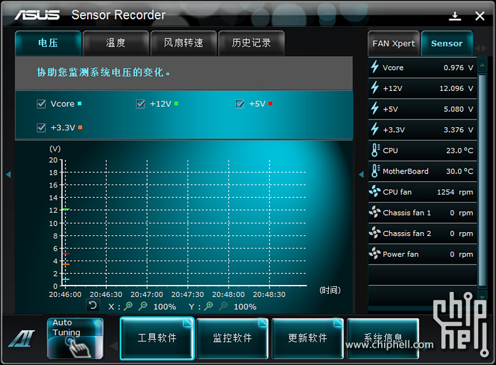This screenshot has width=496, height=365.
Task: Reset the graph zoom with the undo icon
Action: click(93, 305)
